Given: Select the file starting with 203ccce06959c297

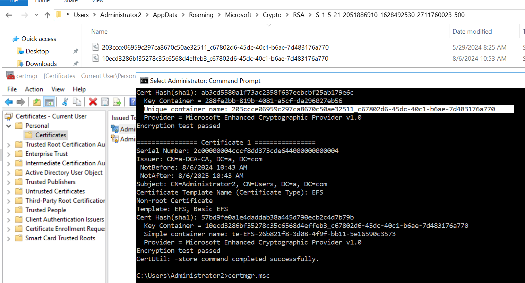Looking at the screenshot, I should (215, 47).
